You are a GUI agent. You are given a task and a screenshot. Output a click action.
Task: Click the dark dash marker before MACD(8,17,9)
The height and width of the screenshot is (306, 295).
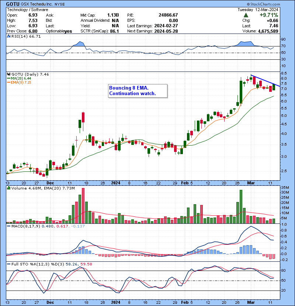8,226
